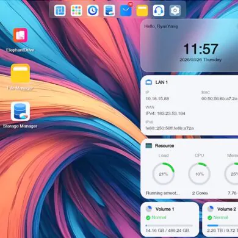Click the Normal status text under Volume 1
Image resolution: width=238 pixels, height=238 pixels.
[159, 217]
